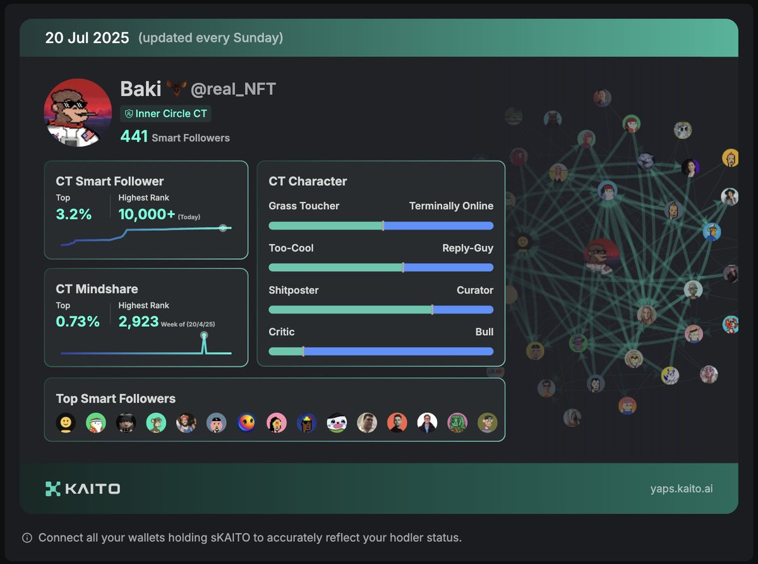758x564 pixels.
Task: Click the Today marker on Smart Follower chart
Action: pyautogui.click(x=222, y=228)
